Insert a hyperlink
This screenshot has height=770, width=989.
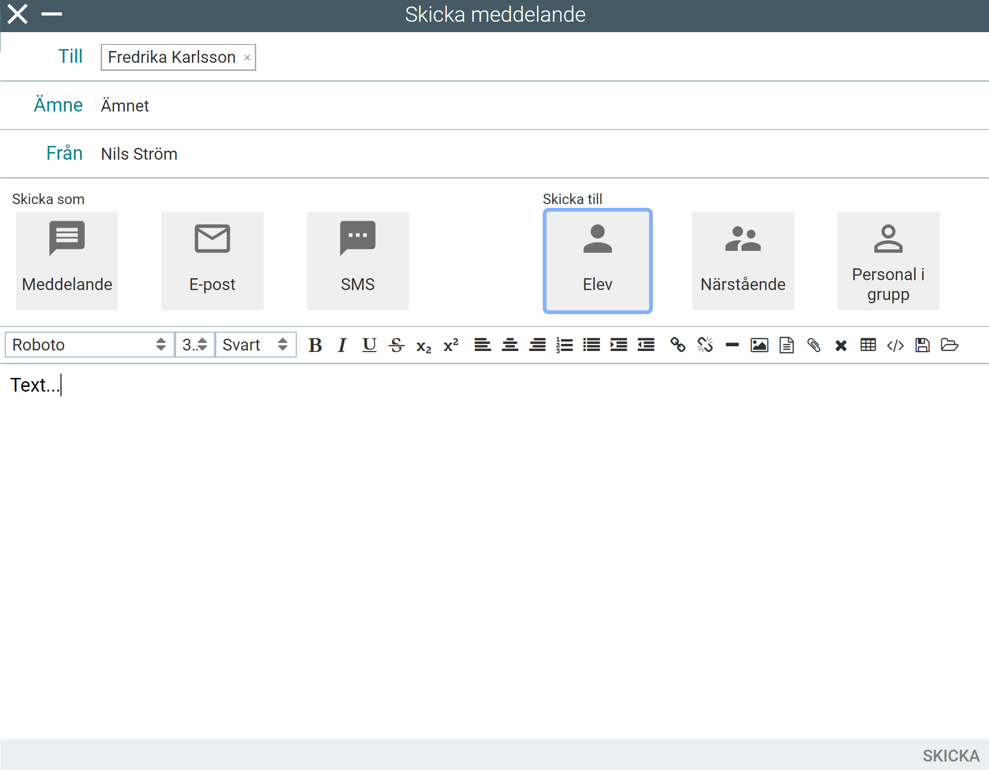[678, 345]
